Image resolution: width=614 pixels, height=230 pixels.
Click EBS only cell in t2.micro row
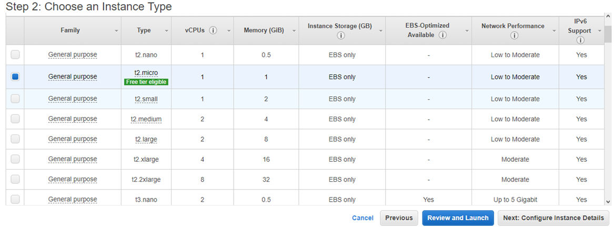tap(342, 77)
